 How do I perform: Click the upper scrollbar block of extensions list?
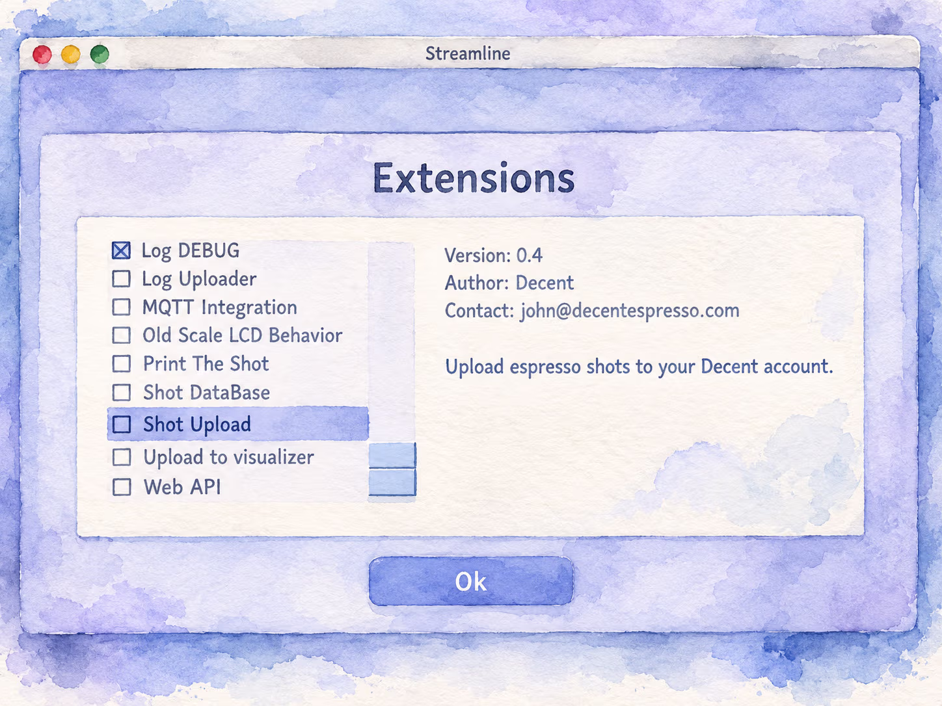(392, 455)
